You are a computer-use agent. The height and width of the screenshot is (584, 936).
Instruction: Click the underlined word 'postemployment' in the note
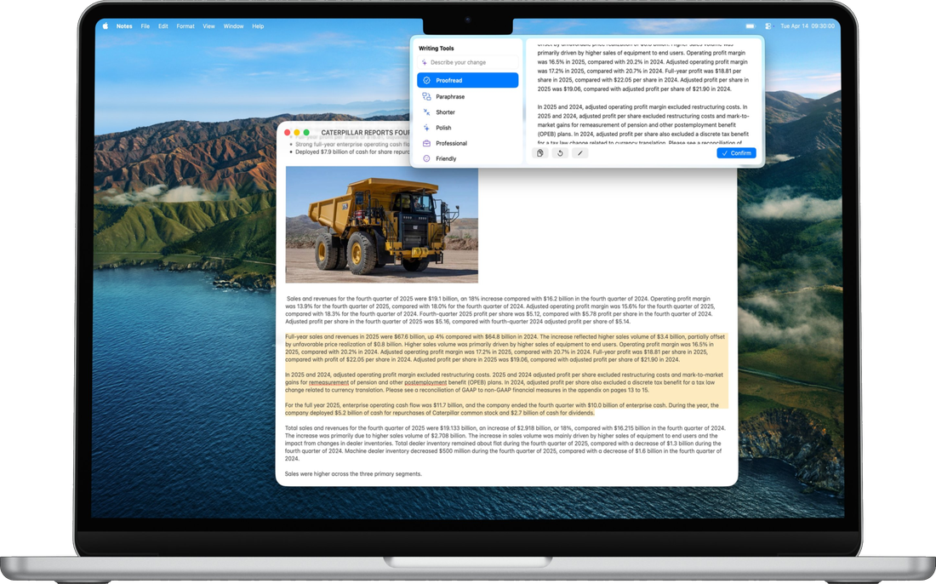[x=425, y=382]
